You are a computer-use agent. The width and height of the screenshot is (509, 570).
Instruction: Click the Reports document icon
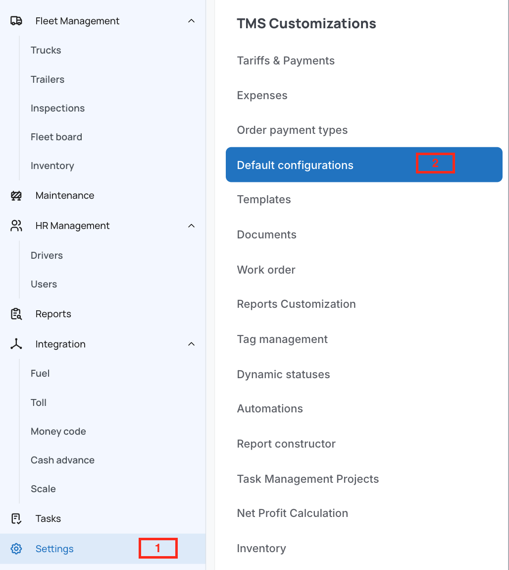(x=16, y=314)
